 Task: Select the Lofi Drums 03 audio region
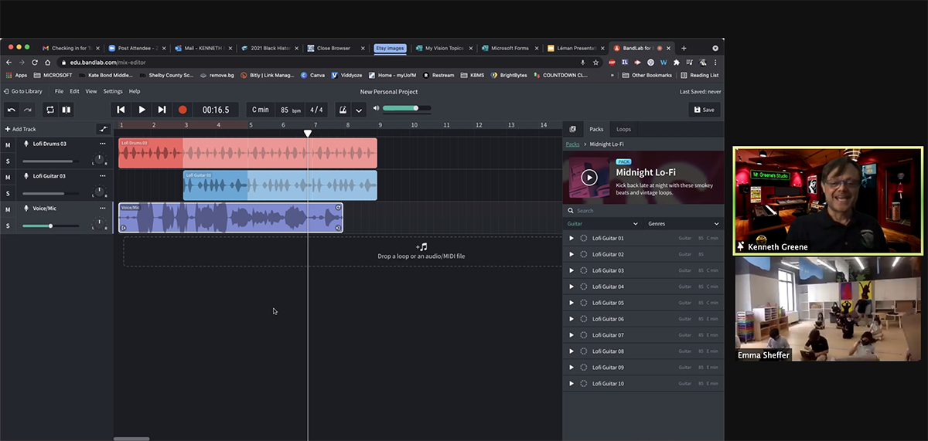(x=247, y=153)
